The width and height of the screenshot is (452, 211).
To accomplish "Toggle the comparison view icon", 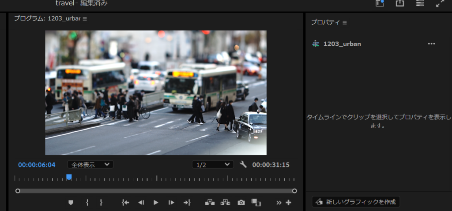I will pos(256,202).
